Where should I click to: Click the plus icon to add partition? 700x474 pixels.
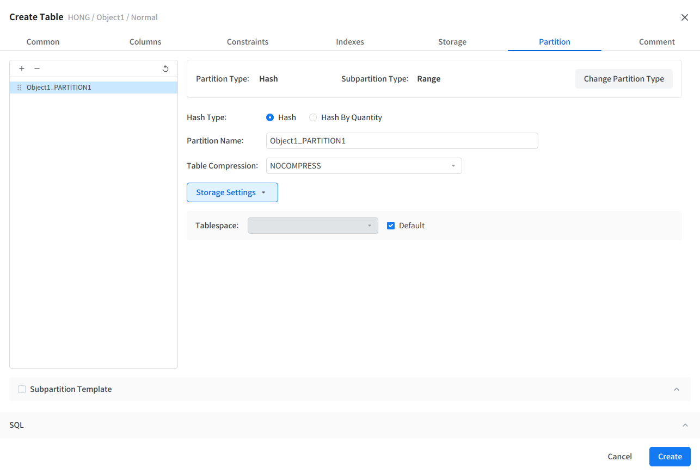pos(22,68)
